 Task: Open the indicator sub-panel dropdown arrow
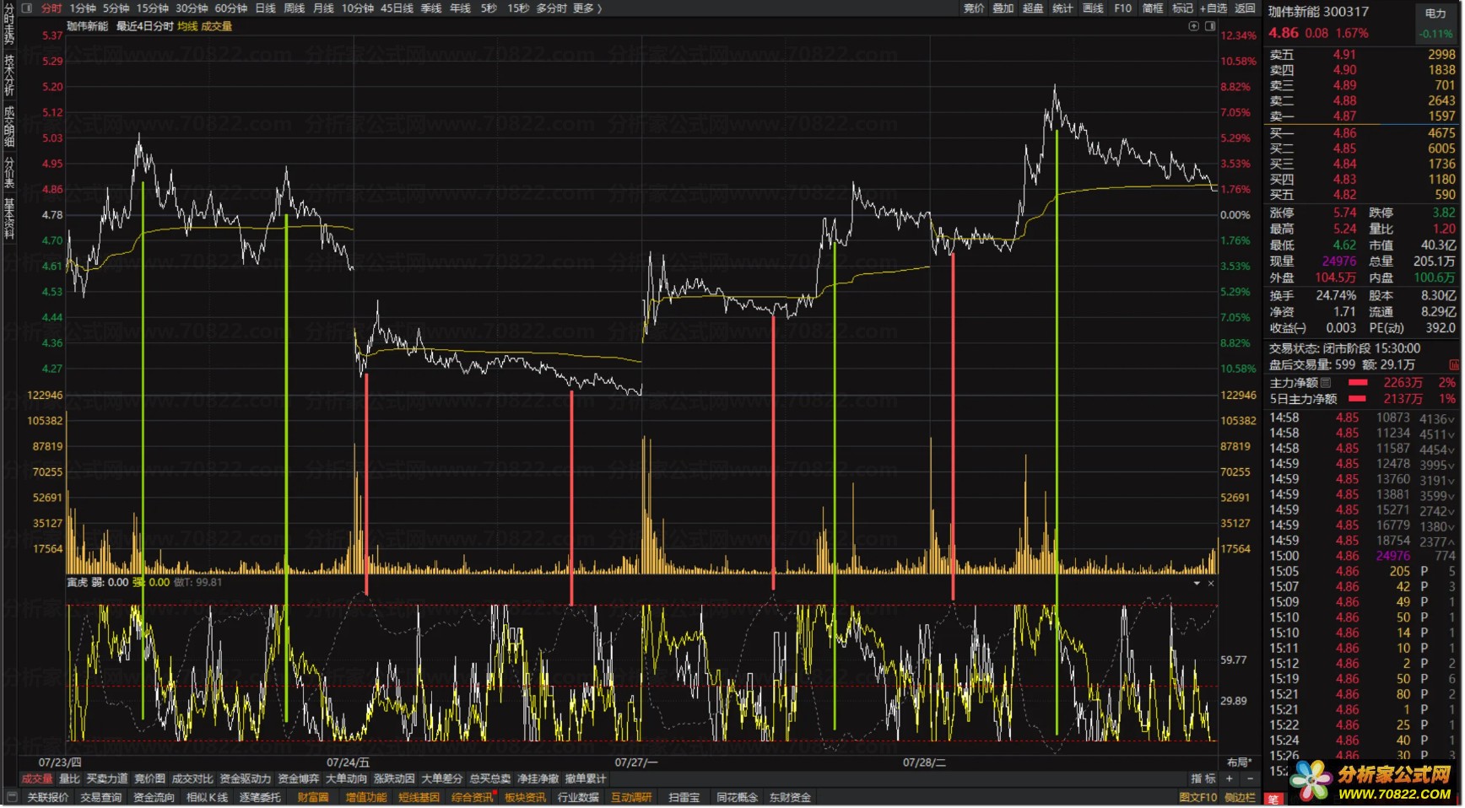click(1197, 584)
